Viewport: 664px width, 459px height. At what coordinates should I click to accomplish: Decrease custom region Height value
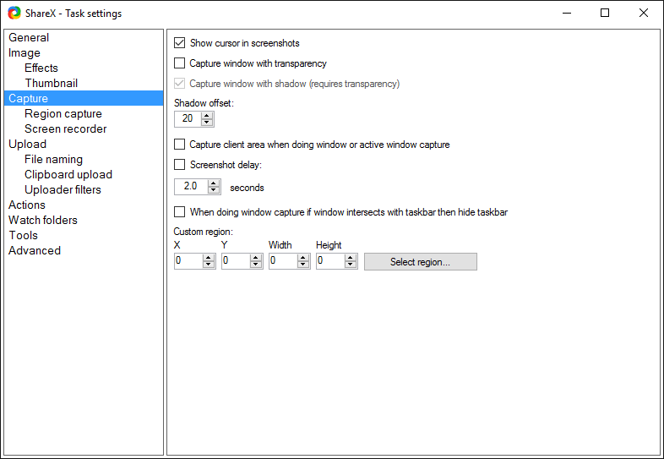tap(351, 265)
